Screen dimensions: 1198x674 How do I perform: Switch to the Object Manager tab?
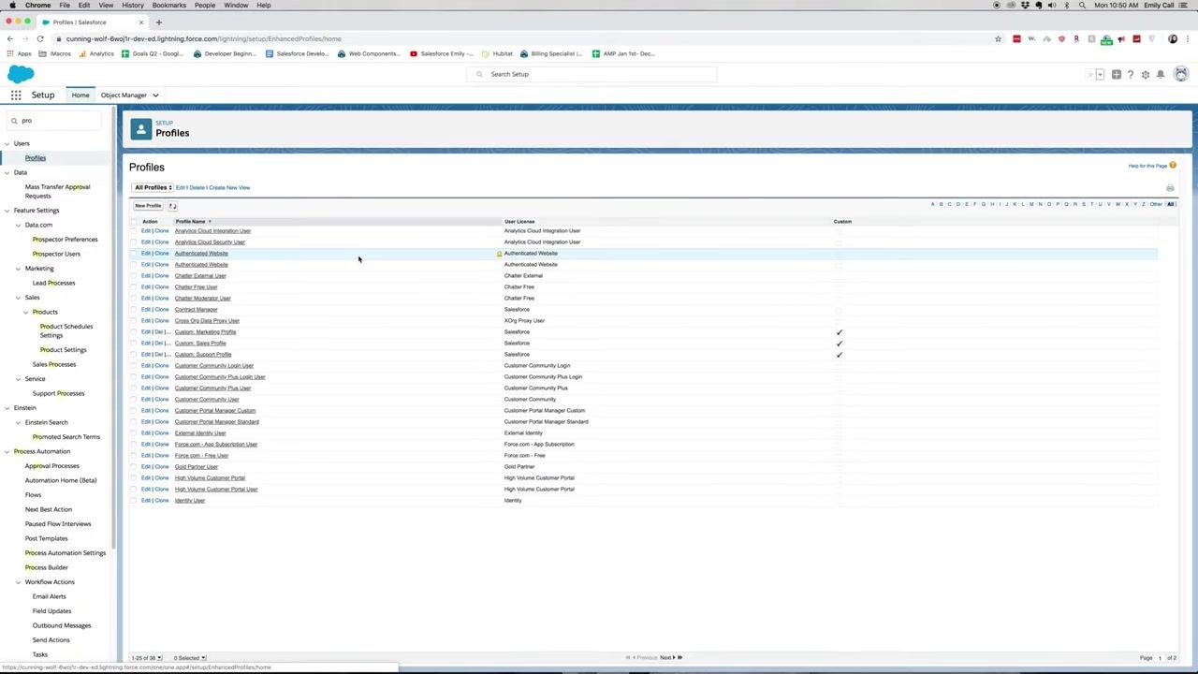click(124, 95)
